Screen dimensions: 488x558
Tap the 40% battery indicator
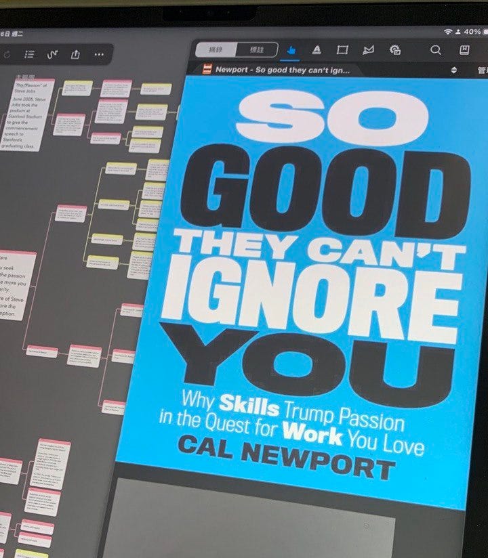[472, 32]
